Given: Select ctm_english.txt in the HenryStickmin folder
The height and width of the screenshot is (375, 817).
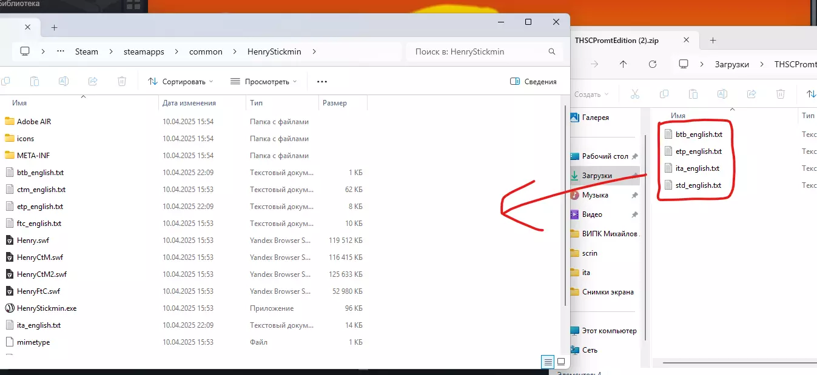Looking at the screenshot, I should pyautogui.click(x=41, y=189).
